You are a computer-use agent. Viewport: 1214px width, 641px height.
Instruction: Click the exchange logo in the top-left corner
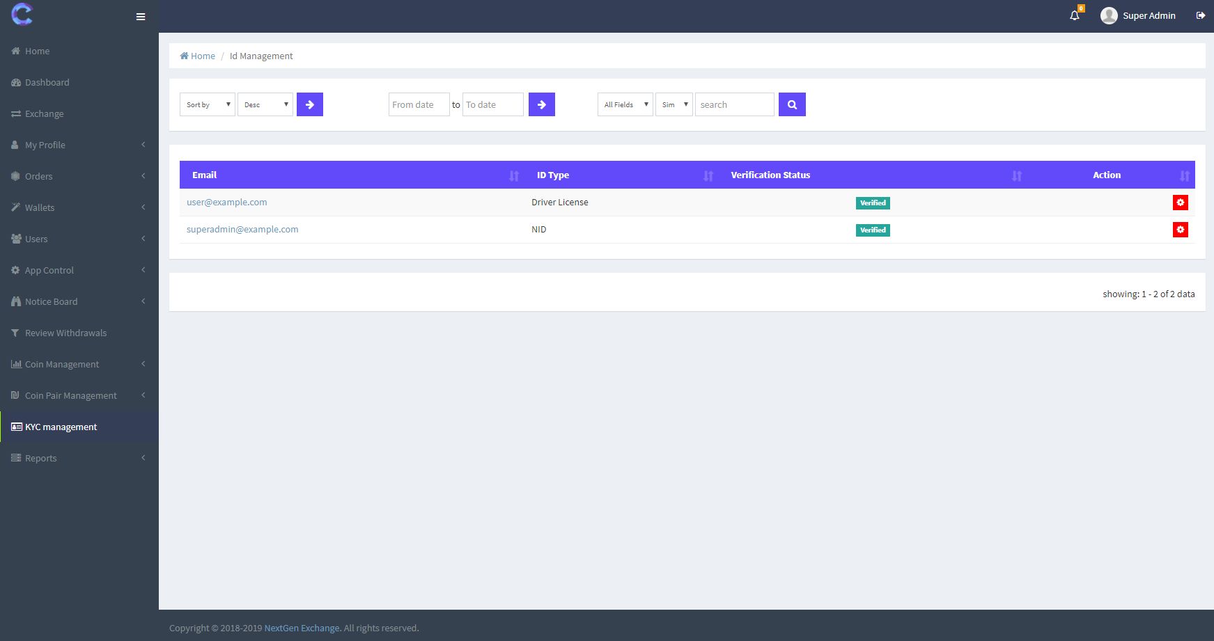tap(22, 14)
